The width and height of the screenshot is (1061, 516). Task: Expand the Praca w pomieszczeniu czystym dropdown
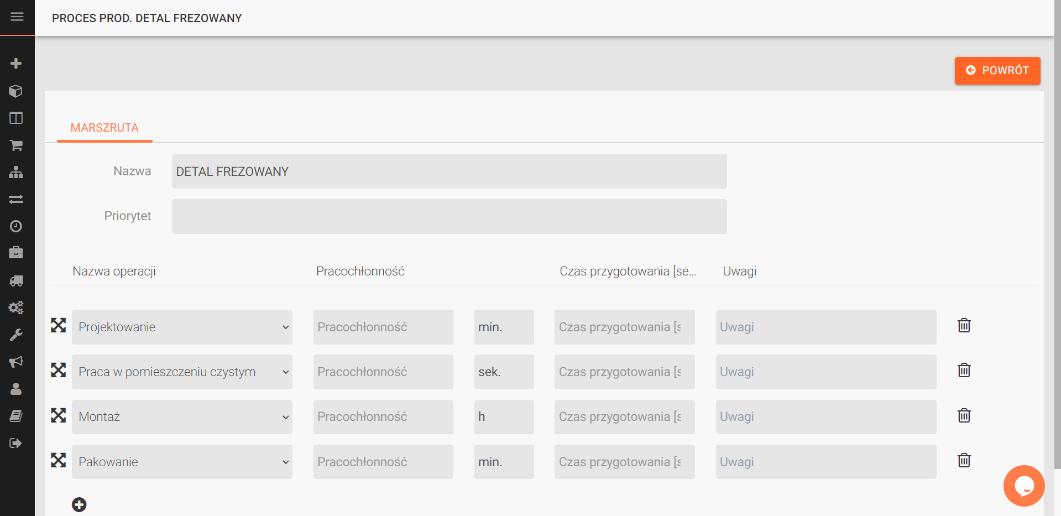pos(182,372)
